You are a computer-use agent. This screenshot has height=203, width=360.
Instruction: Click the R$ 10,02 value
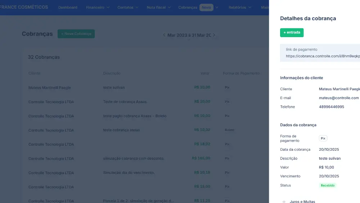[202, 130]
